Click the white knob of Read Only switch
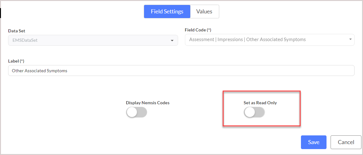 click(x=249, y=112)
